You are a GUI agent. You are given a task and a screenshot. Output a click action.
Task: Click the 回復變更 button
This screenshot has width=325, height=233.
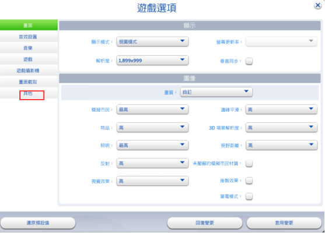pos(205,223)
